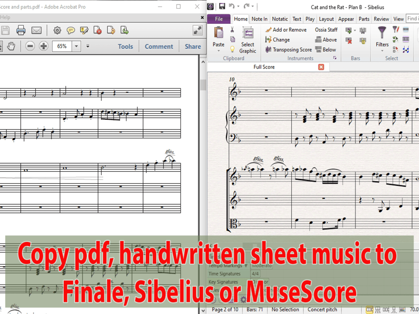Open the Undo history dropdown arrow in Sibelius

[x=238, y=6]
